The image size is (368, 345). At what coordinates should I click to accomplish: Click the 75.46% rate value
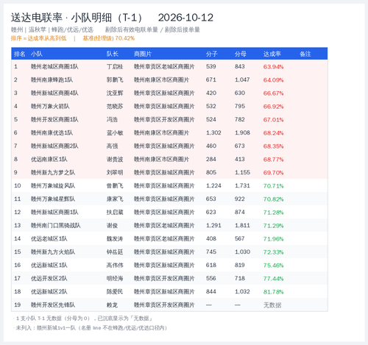[x=273, y=266]
